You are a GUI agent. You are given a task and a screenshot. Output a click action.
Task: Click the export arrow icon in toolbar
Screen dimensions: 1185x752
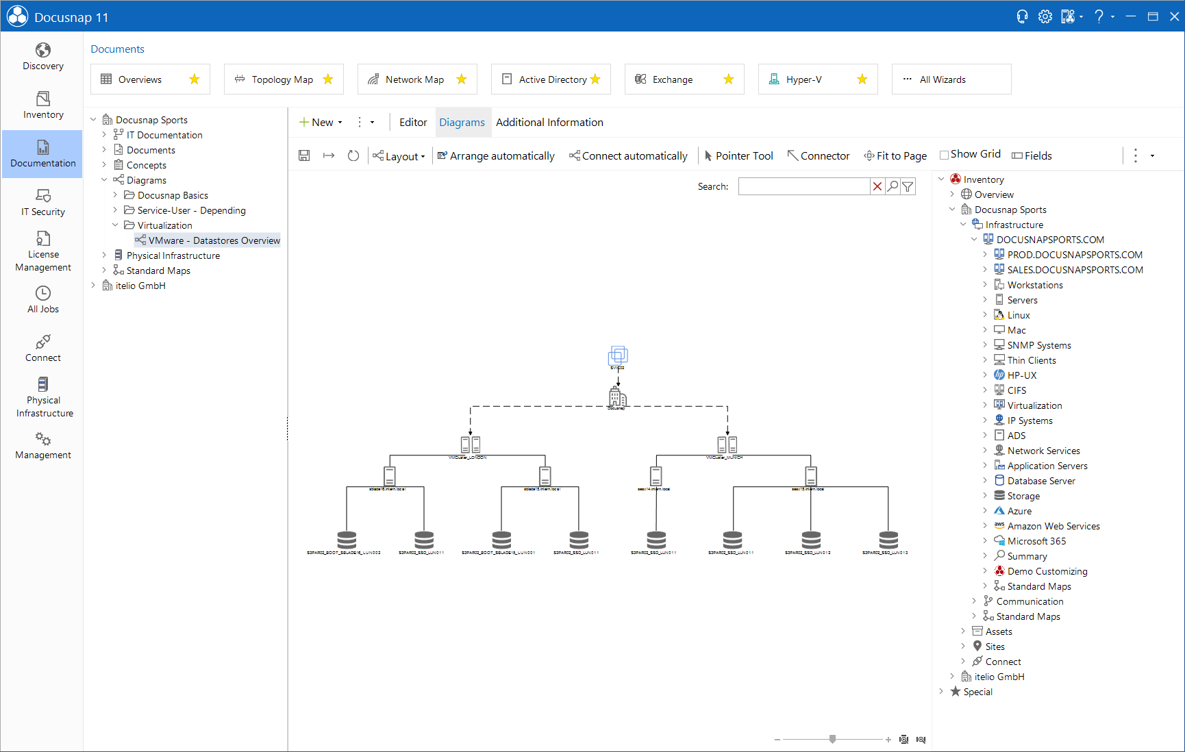point(329,155)
